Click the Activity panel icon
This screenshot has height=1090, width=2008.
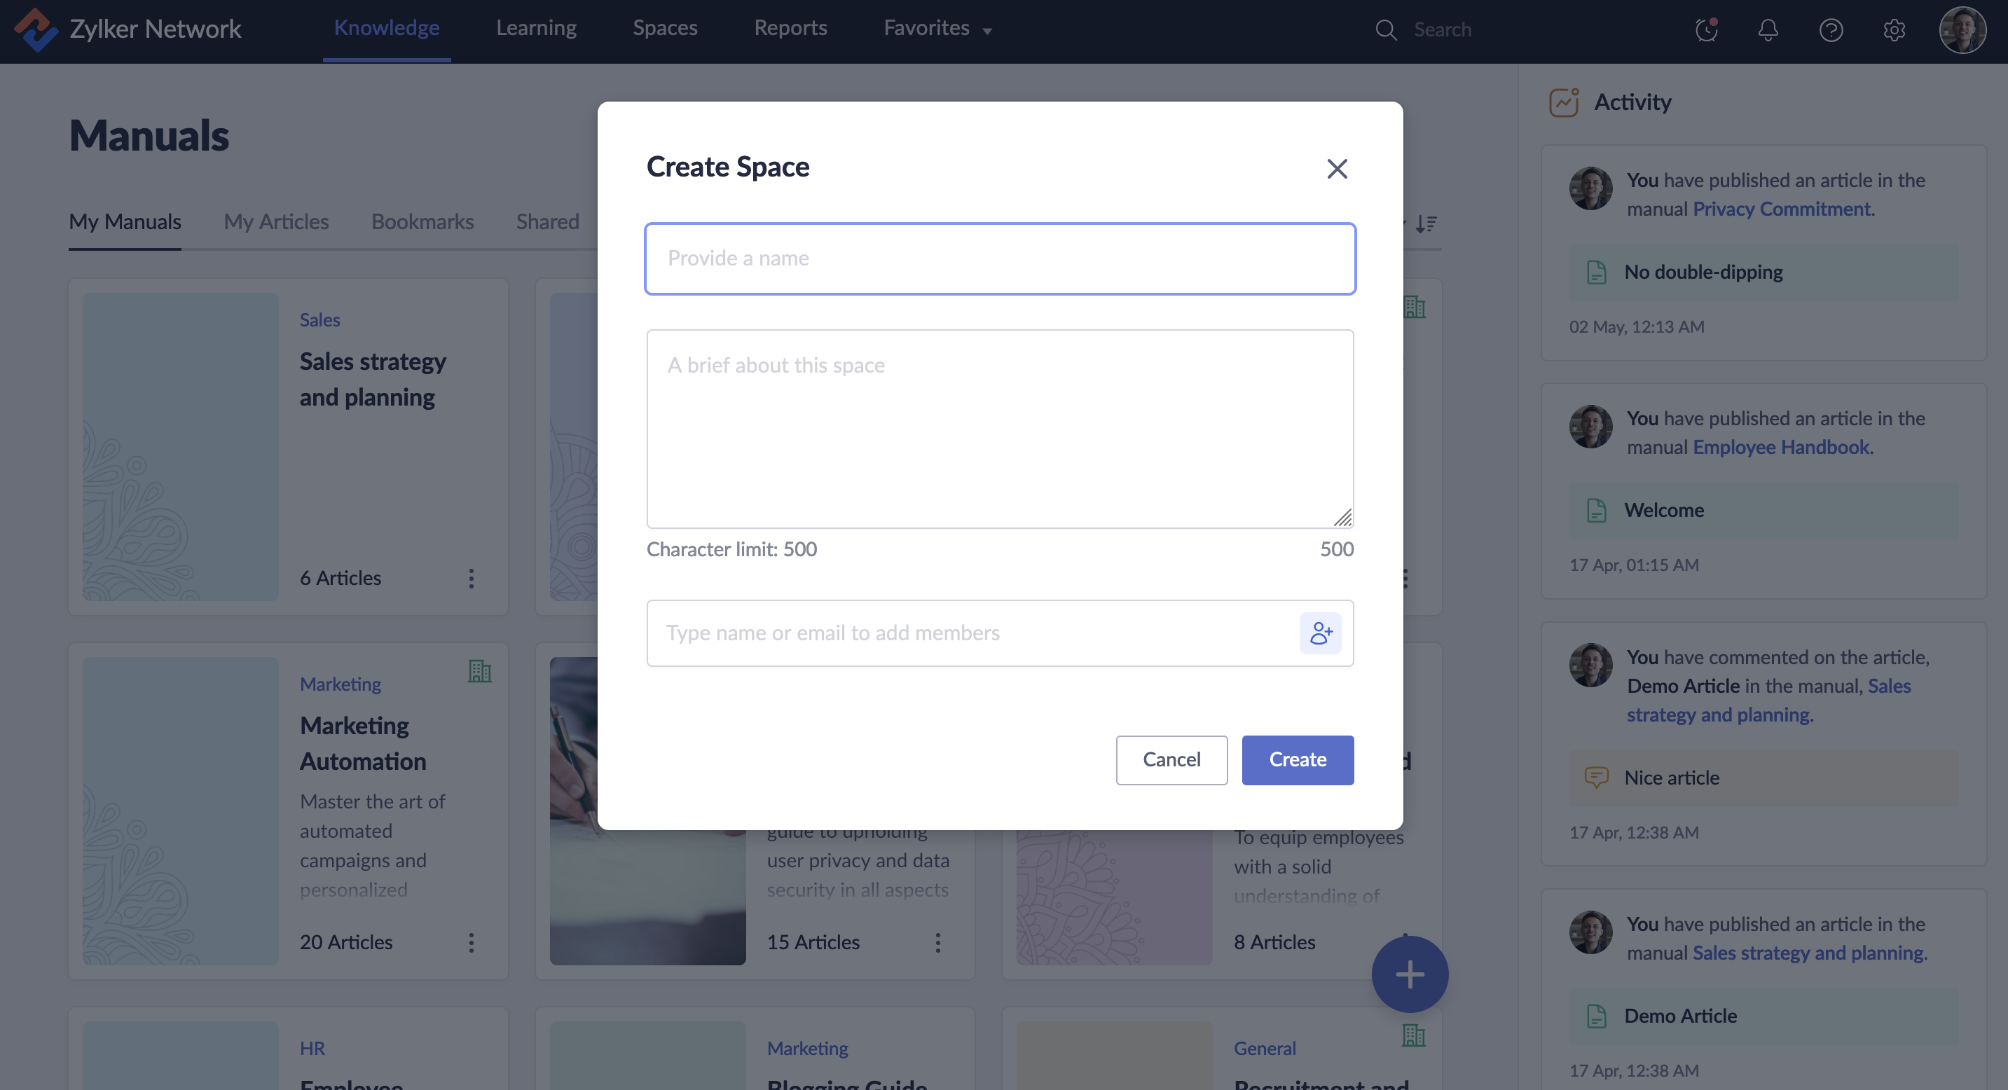1564,102
